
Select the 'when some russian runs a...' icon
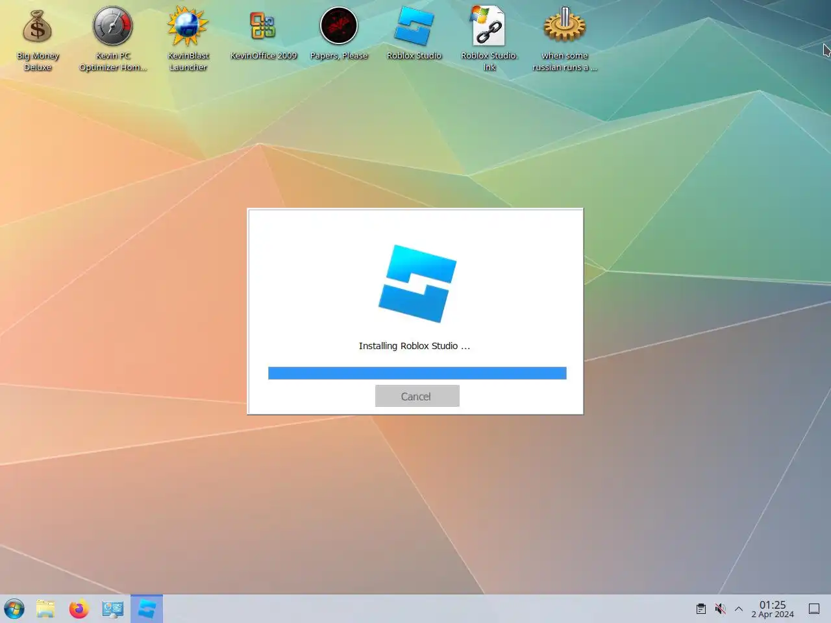tap(565, 39)
